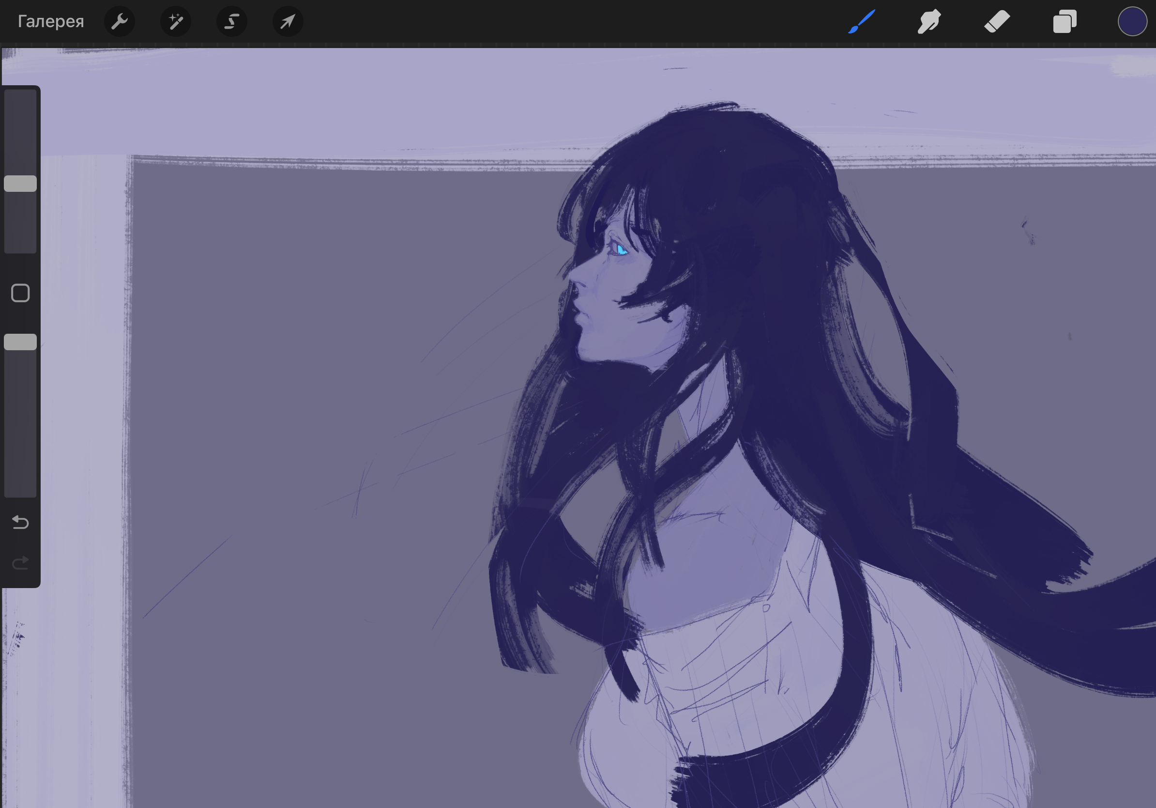
Task: Select the Smudge finger tool
Action: tap(929, 22)
